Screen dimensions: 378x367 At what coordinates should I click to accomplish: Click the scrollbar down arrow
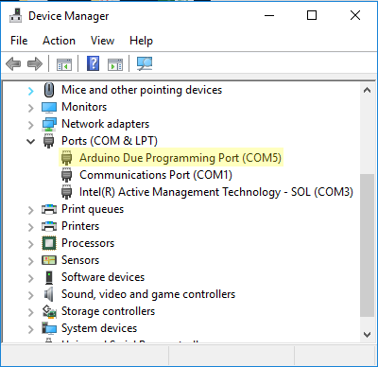[x=367, y=335]
